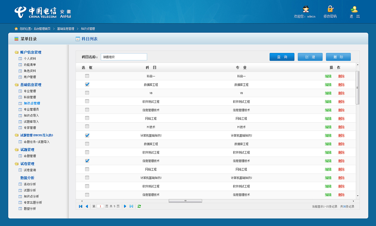Tick the checkbox in the 科目一 row

pos(87,76)
